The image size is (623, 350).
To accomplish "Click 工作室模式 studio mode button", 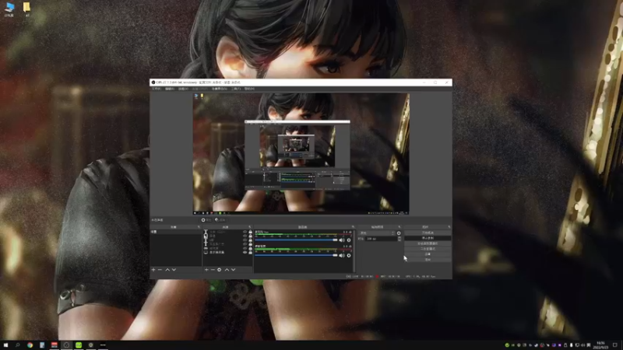I will pyautogui.click(x=428, y=249).
